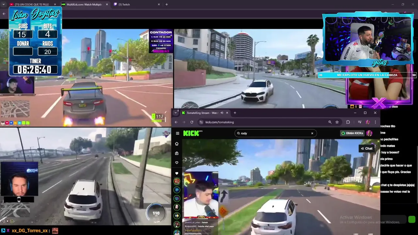Open Browse in the Kick sidebar

pos(177,153)
